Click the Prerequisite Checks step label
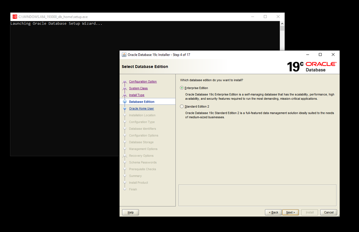Screen dimensions: 359x232 click(143, 169)
